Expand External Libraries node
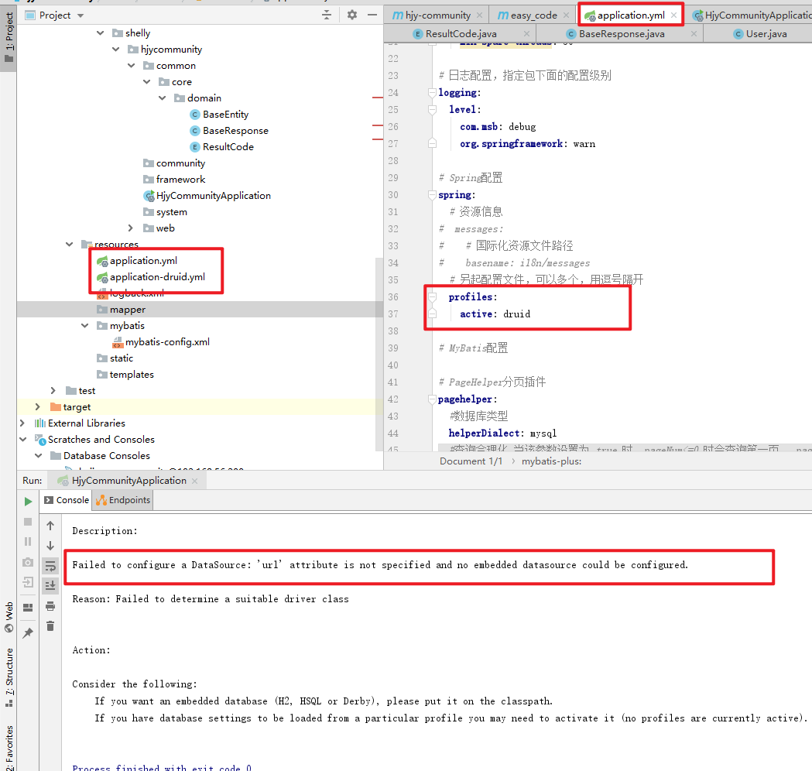Viewport: 812px width, 771px height. (x=22, y=423)
